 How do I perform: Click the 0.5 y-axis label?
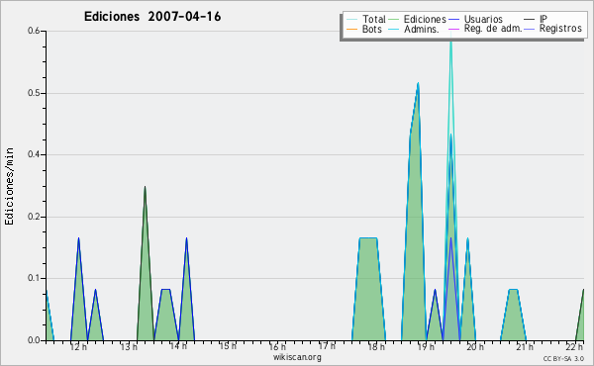pos(34,93)
